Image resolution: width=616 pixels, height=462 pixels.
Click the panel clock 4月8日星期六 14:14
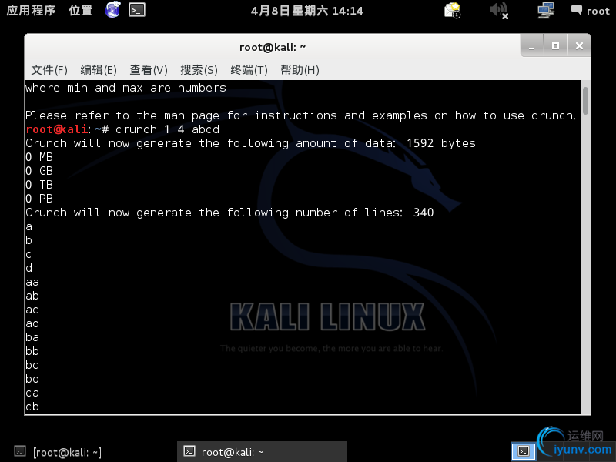(x=306, y=11)
